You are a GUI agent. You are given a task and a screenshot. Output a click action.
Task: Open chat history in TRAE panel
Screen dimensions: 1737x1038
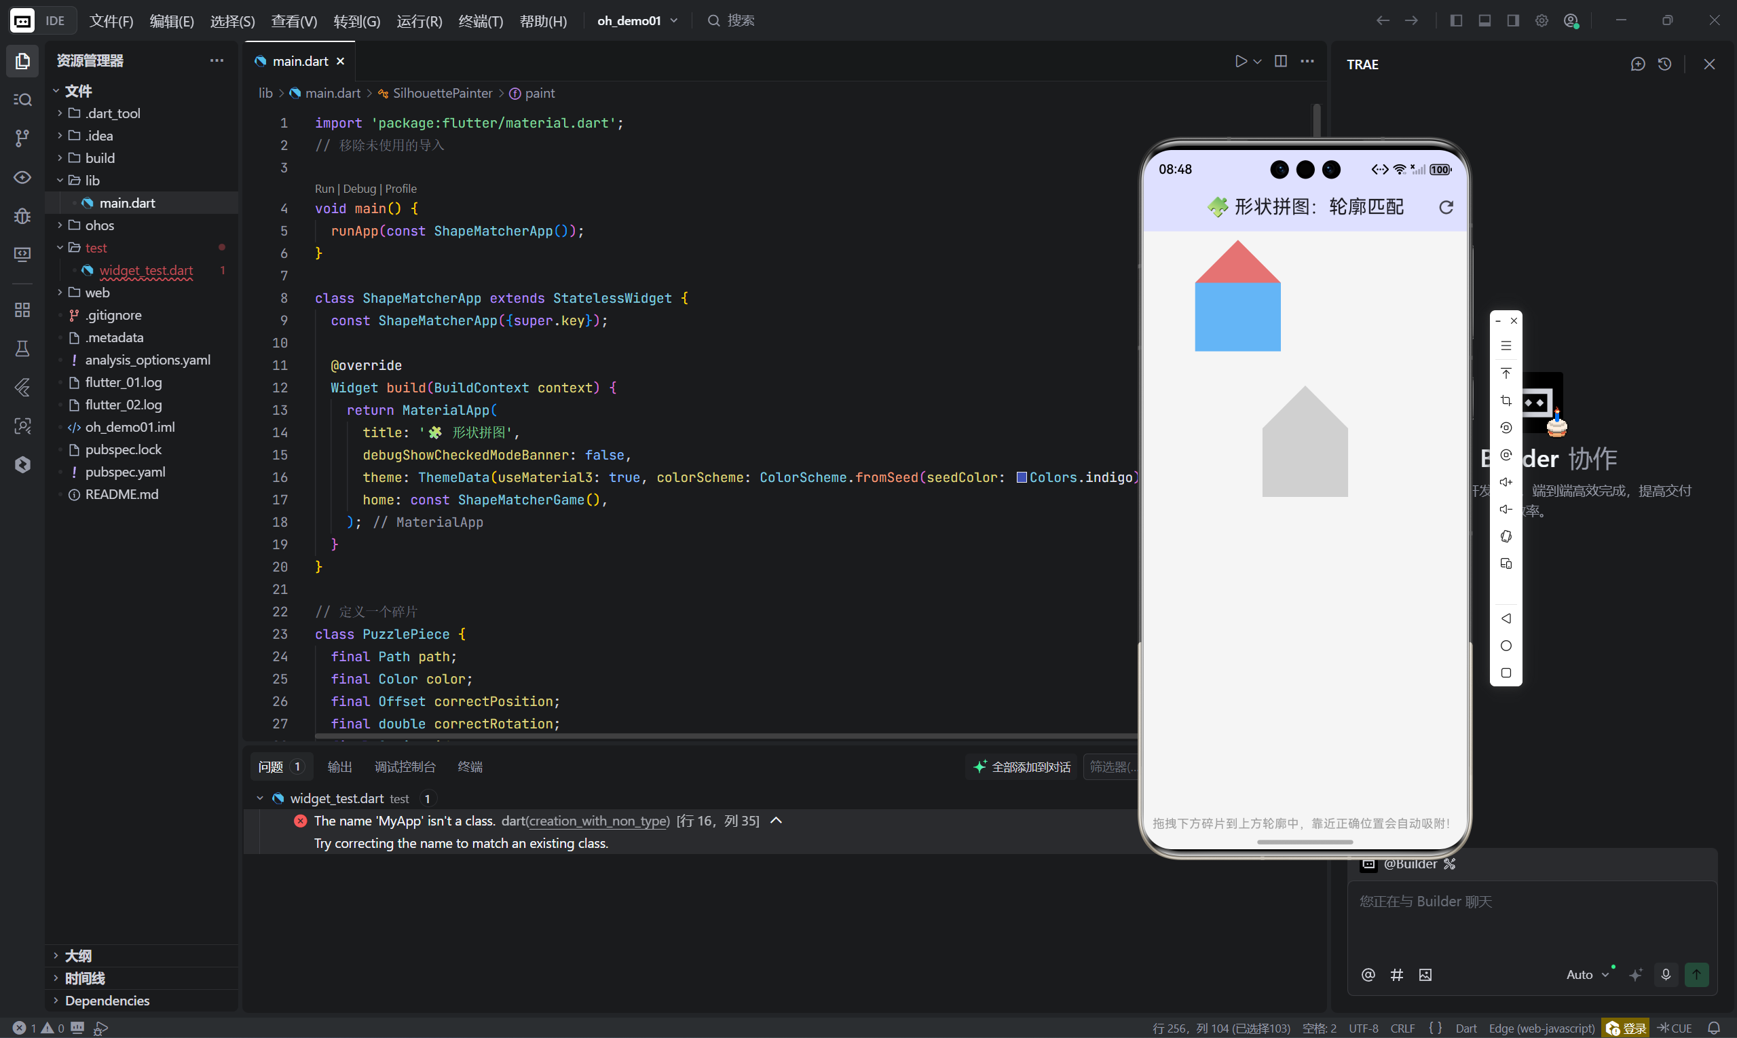click(1665, 64)
